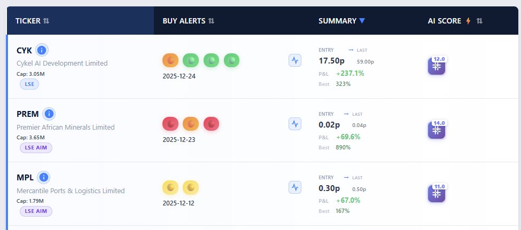
Task: Select the MPL ticker symbol
Action: 25,178
